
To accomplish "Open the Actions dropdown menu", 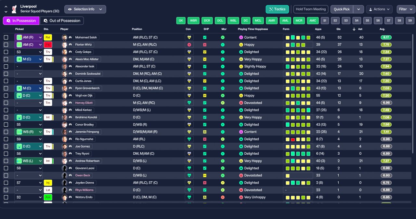I will click(x=379, y=9).
